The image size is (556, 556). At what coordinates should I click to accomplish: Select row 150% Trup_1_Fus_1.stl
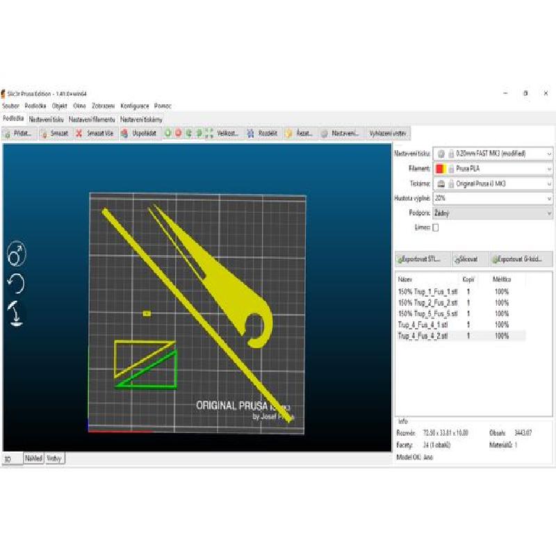click(x=460, y=292)
